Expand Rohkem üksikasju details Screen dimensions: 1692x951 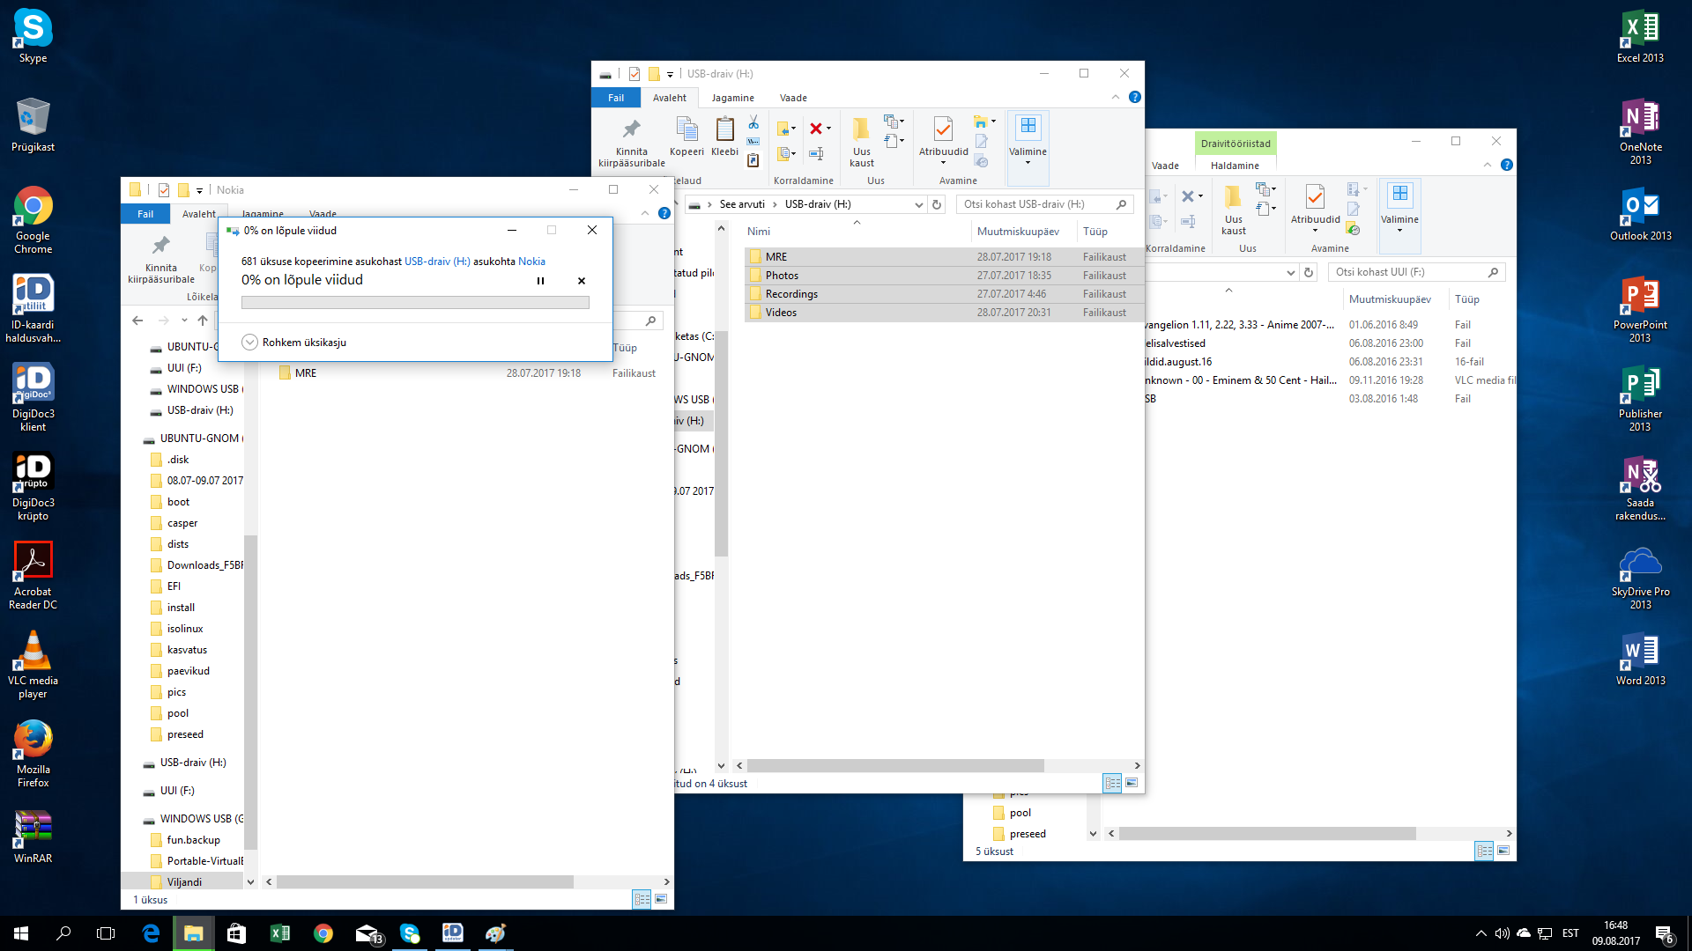click(x=250, y=343)
